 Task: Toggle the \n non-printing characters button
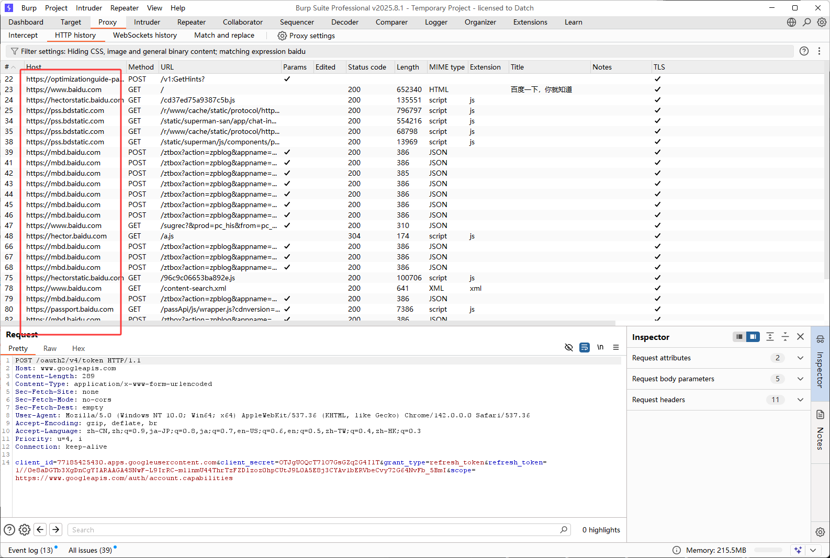(600, 347)
